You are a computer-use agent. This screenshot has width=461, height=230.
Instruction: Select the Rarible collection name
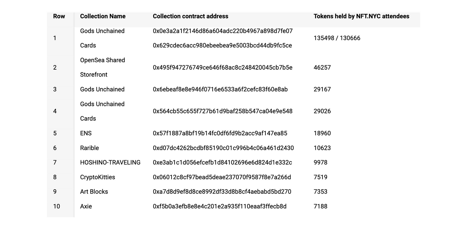(89, 148)
